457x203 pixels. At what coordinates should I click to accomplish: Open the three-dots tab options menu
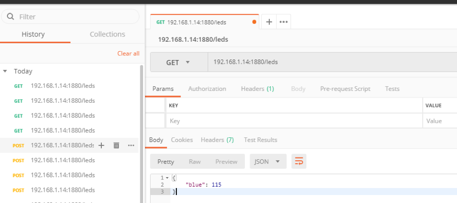pyautogui.click(x=283, y=22)
